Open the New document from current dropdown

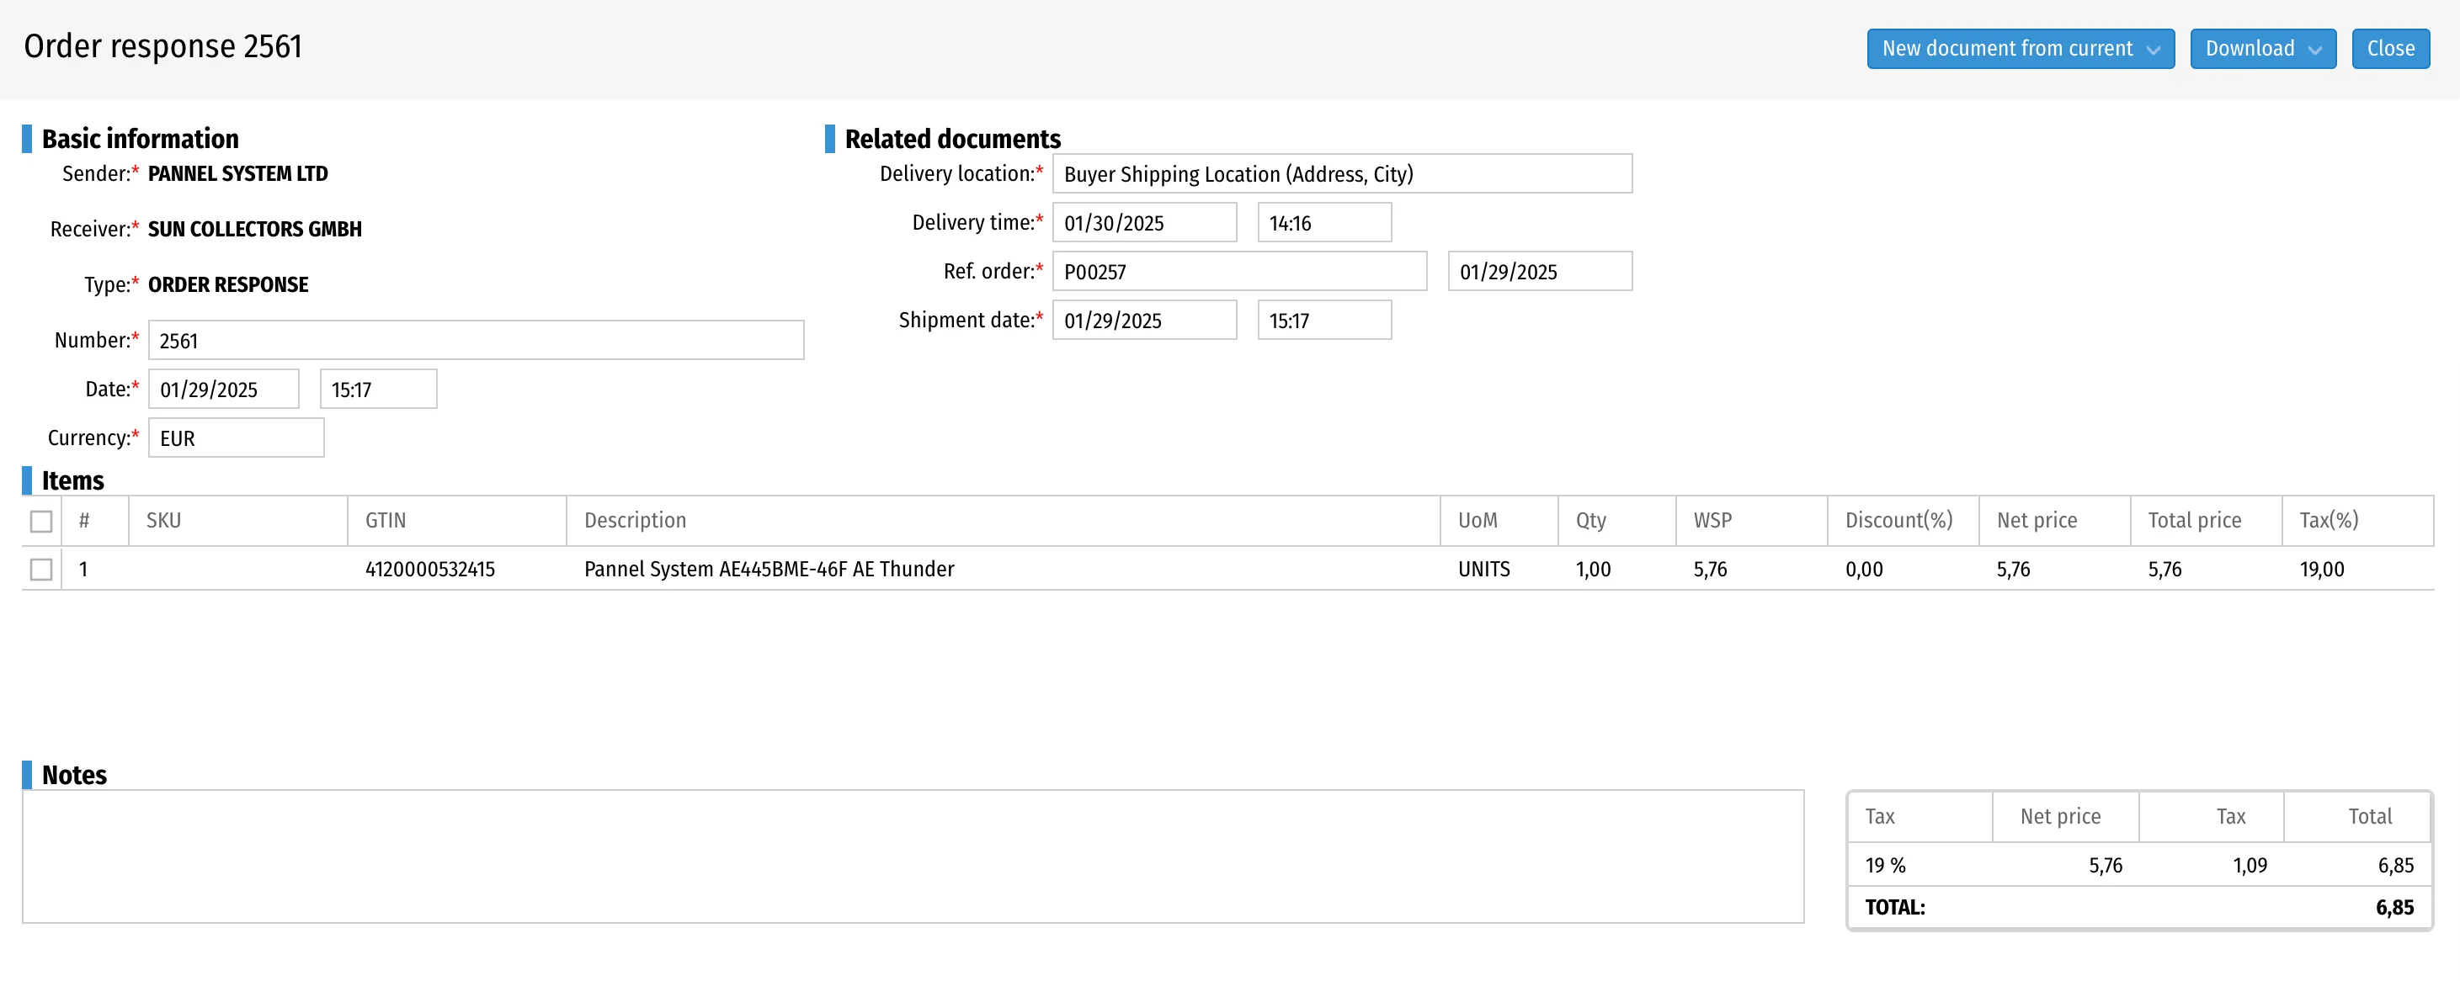click(2021, 49)
